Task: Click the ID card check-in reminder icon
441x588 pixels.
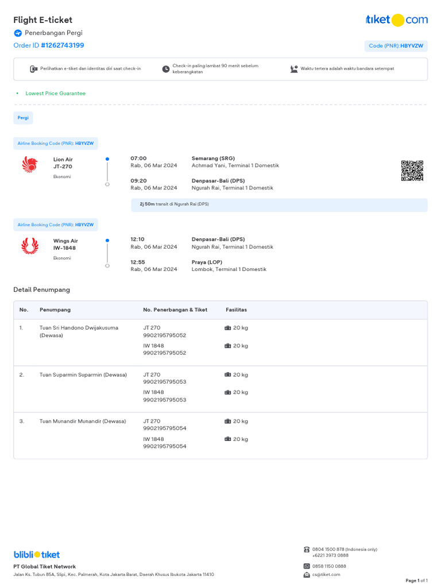Action: 34,69
